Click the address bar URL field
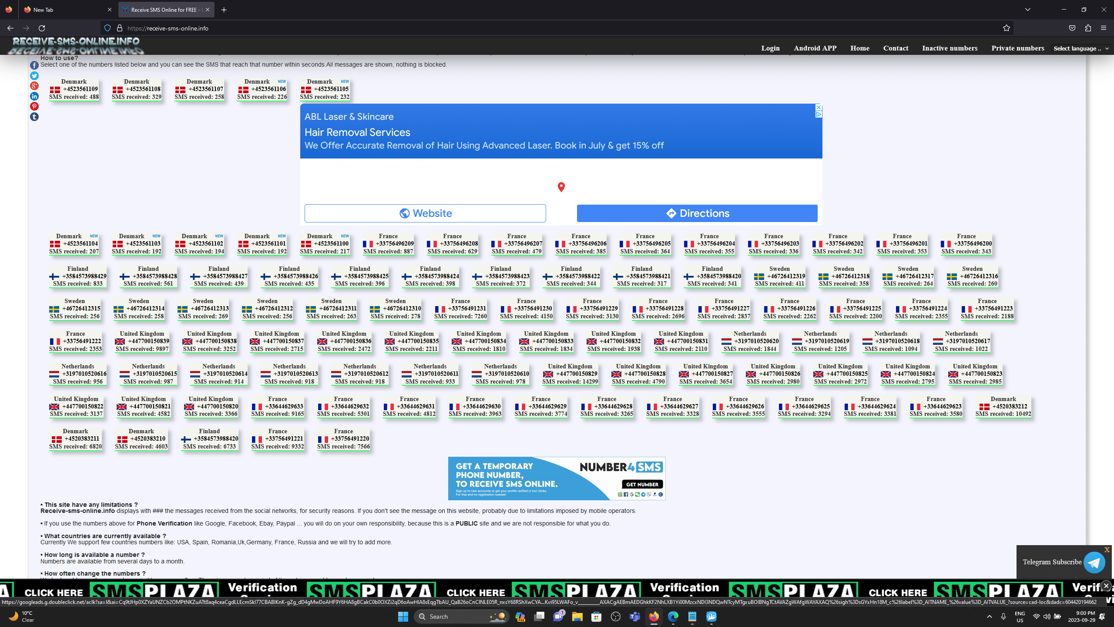 pos(522,28)
